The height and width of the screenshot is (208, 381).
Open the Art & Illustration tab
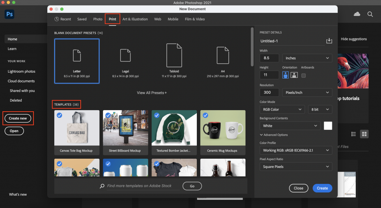click(x=135, y=19)
